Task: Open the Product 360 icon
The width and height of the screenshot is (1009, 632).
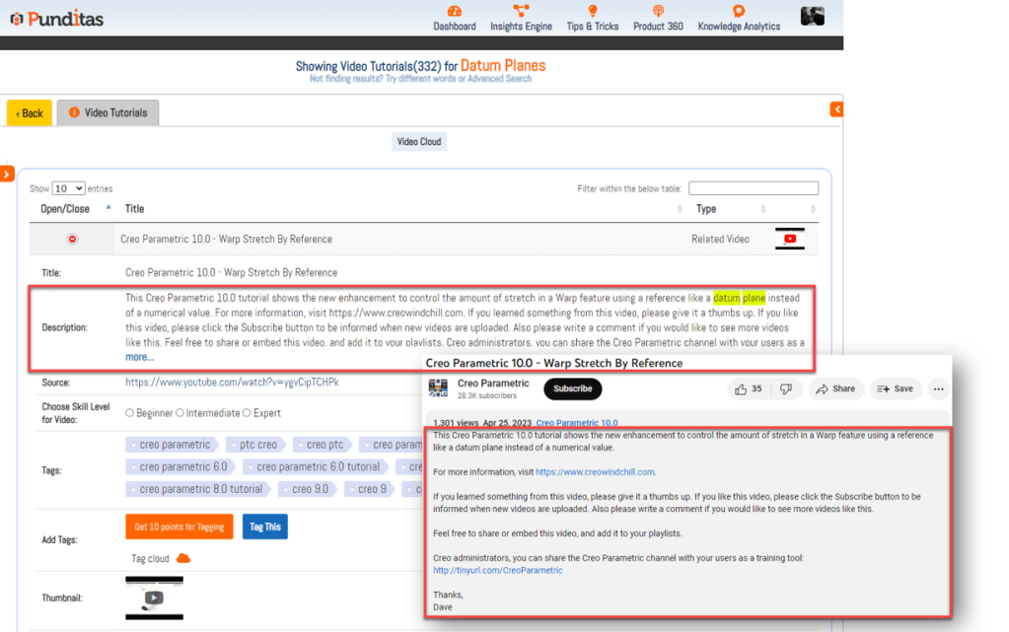Action: (x=658, y=11)
